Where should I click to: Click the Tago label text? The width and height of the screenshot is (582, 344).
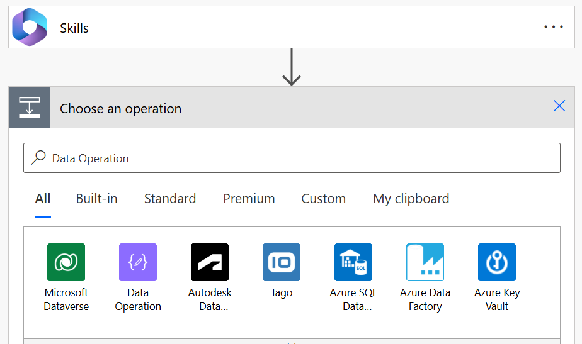[282, 293]
